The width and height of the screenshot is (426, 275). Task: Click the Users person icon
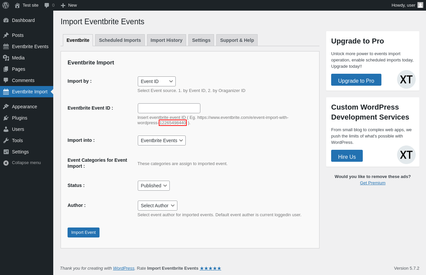click(x=6, y=129)
